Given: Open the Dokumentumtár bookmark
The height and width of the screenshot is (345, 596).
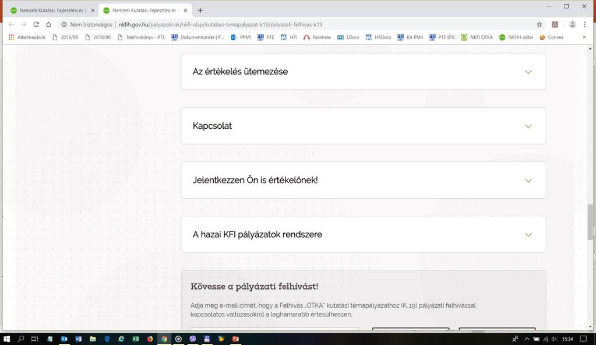Looking at the screenshot, I should [198, 37].
